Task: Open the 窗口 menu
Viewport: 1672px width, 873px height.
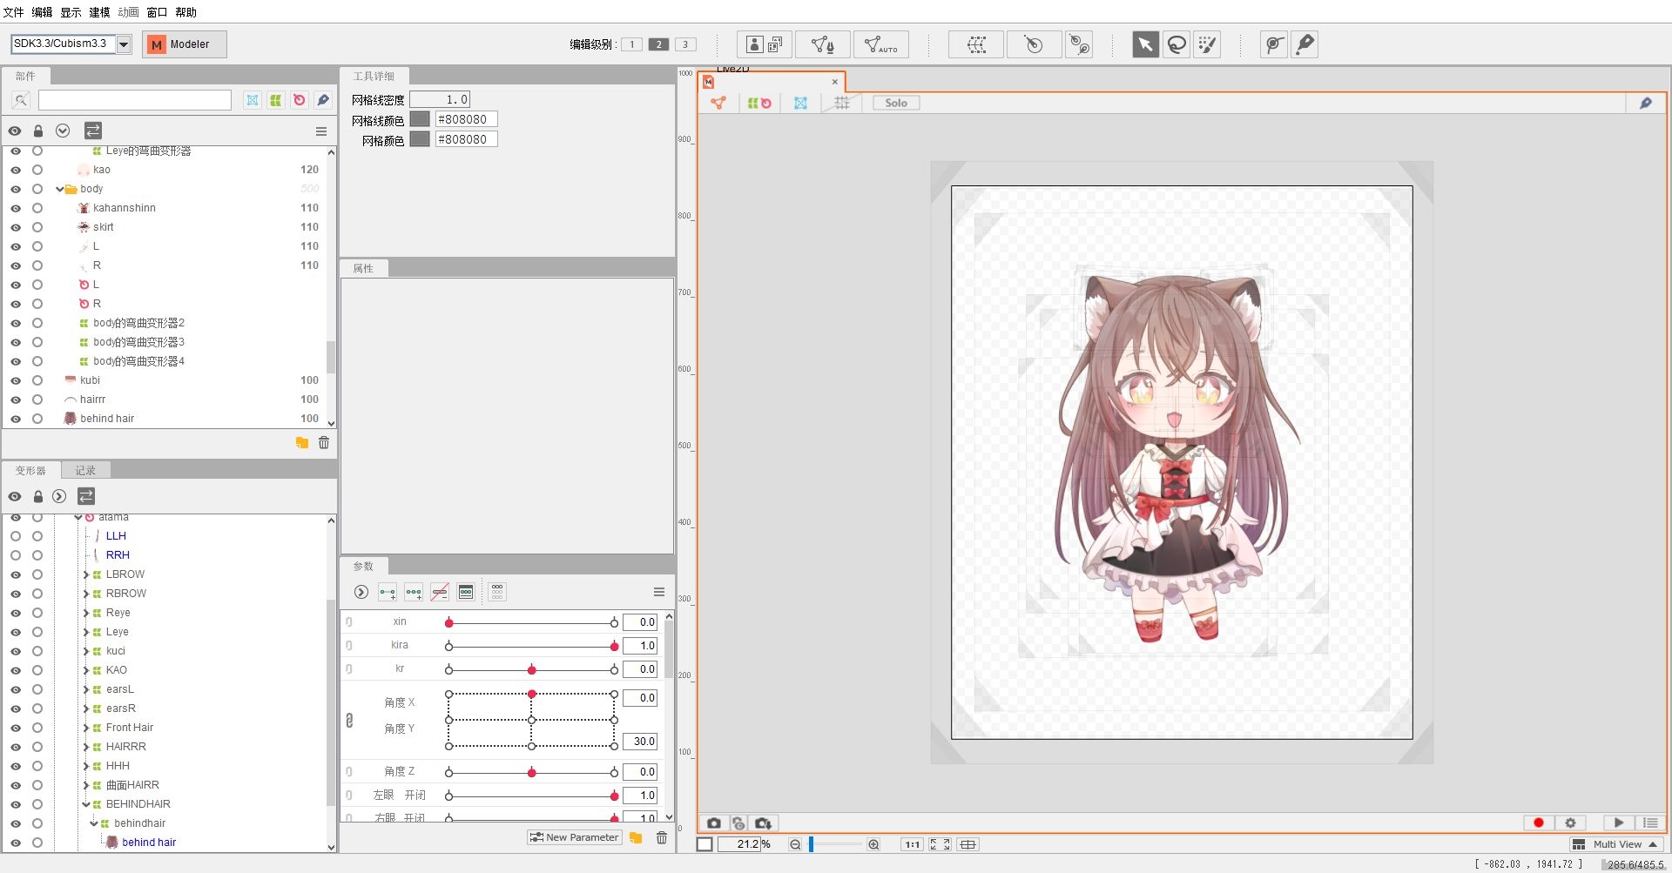Action: (157, 12)
